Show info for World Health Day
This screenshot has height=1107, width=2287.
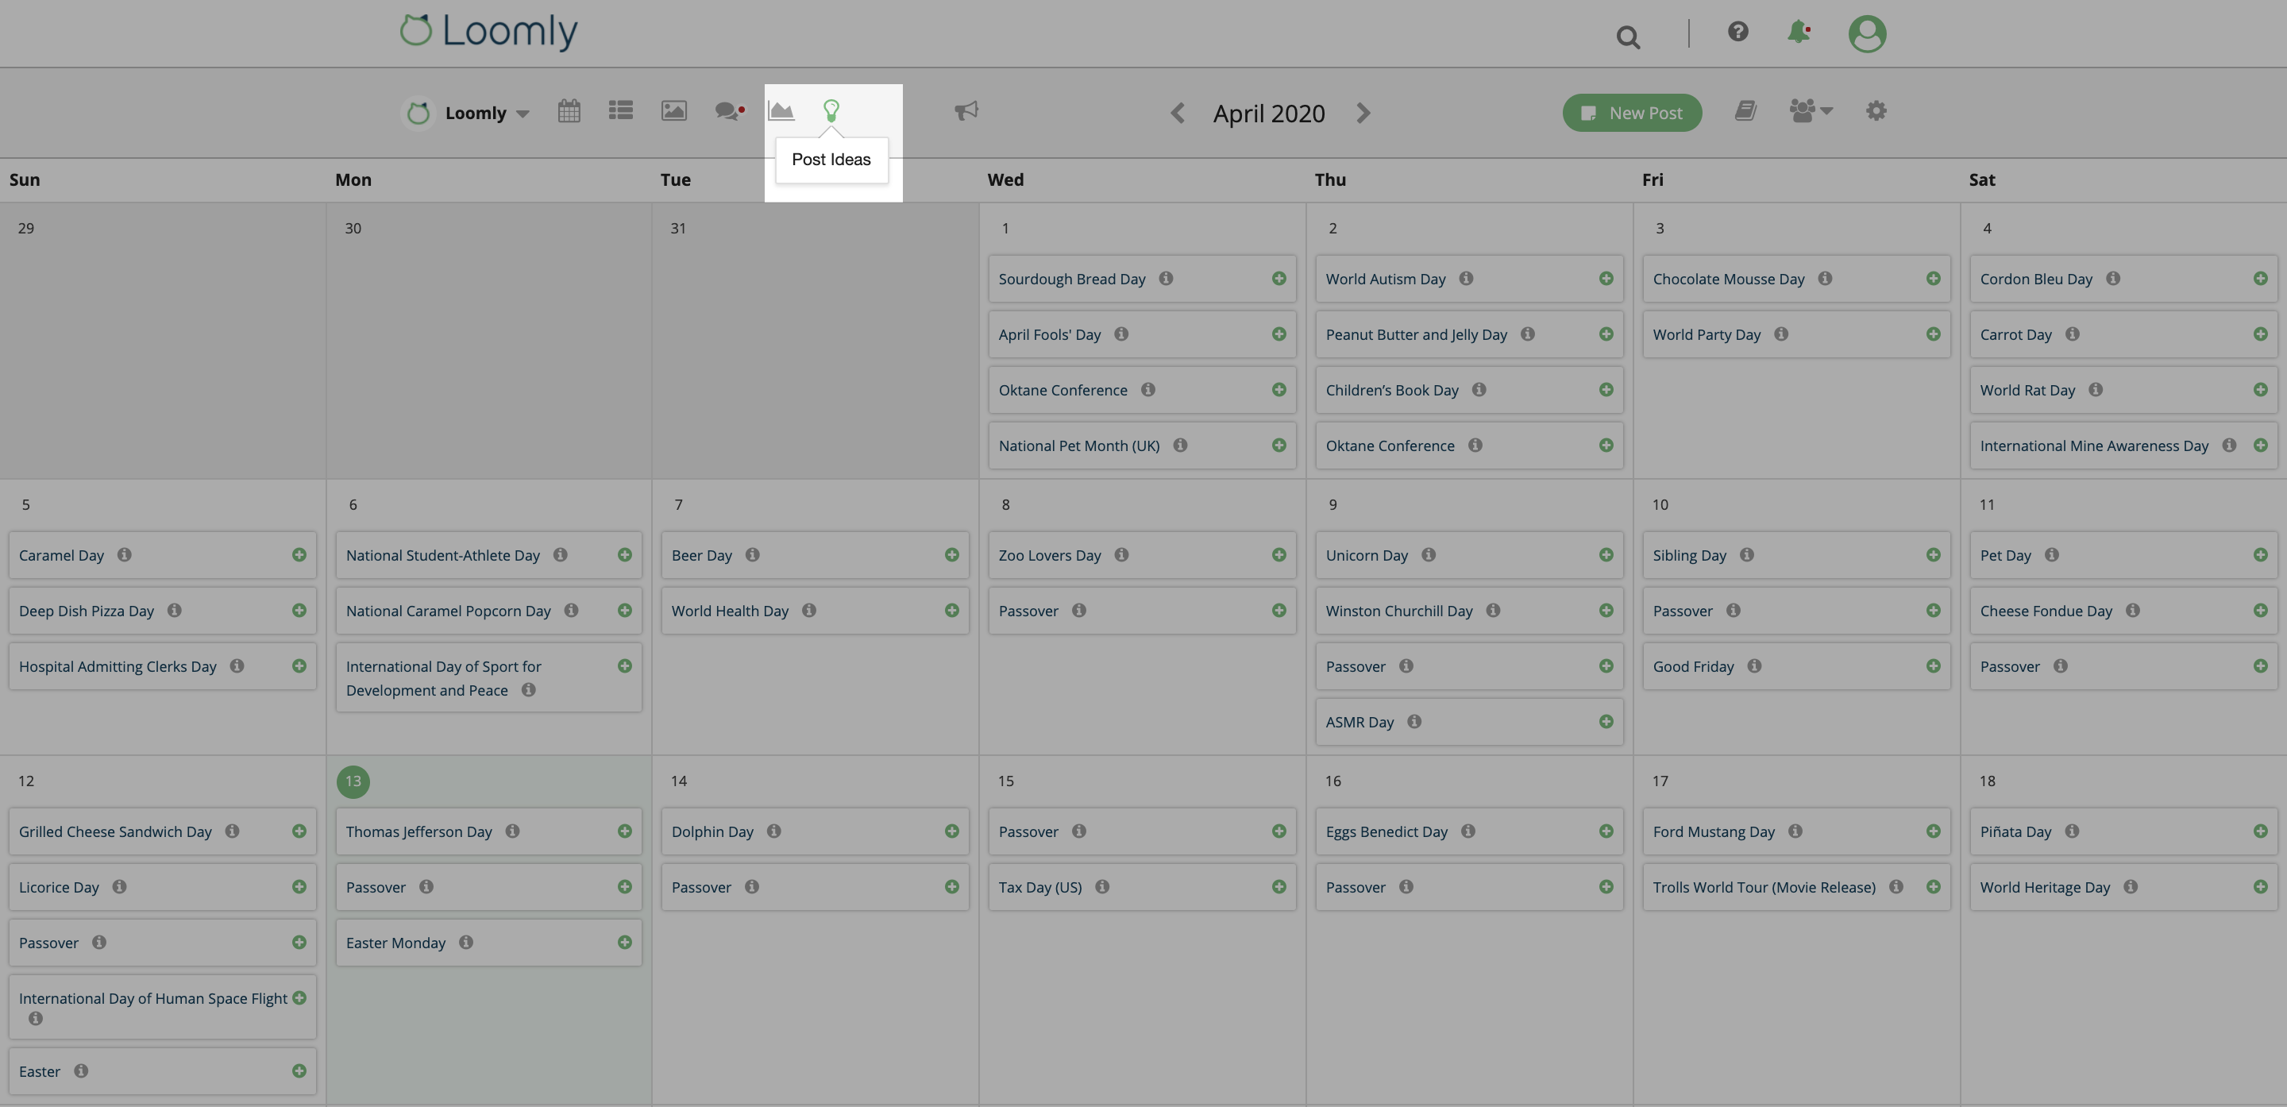click(809, 611)
